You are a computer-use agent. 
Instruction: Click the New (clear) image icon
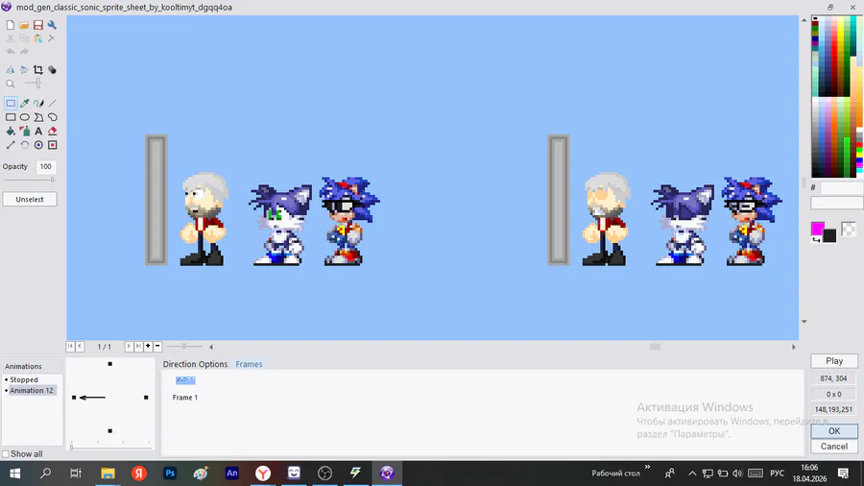click(11, 25)
